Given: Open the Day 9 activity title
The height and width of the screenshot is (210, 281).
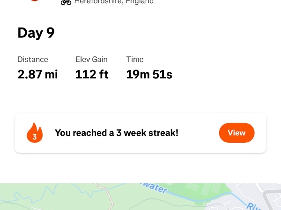Looking at the screenshot, I should tap(36, 33).
